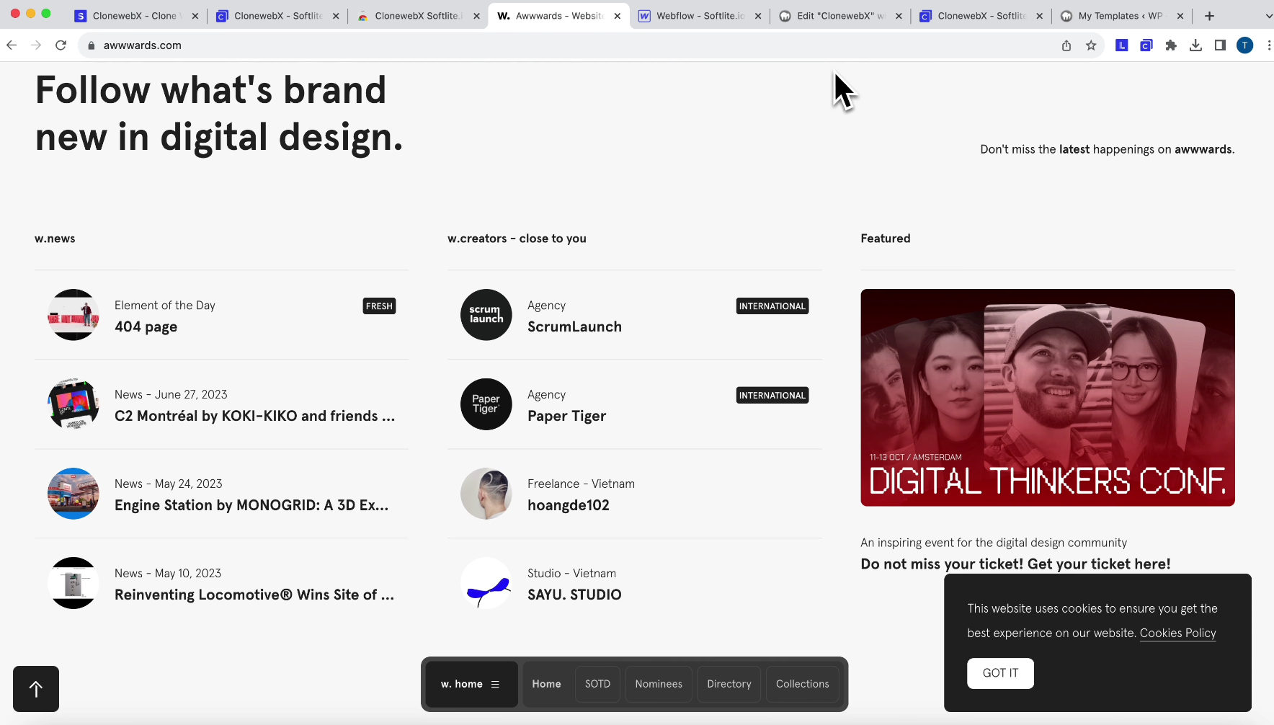Open Chrome downloads via the download icon

1195,45
